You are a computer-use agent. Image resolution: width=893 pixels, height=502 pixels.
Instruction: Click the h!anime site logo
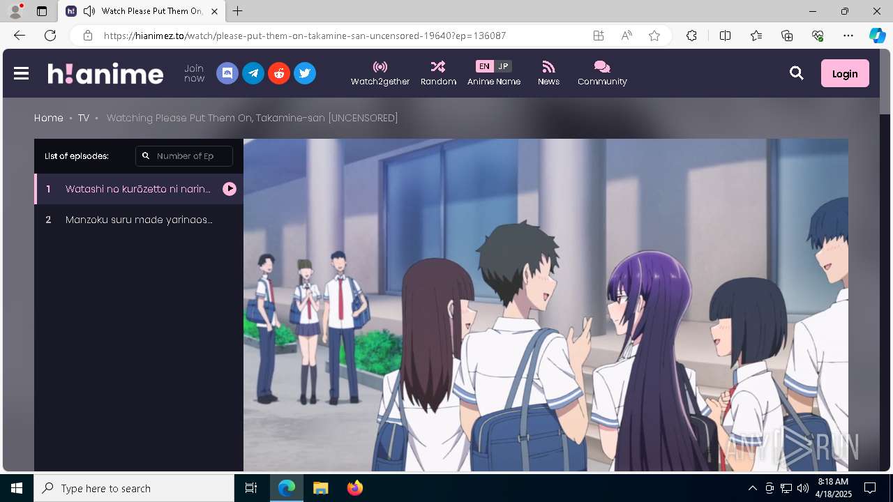[105, 73]
